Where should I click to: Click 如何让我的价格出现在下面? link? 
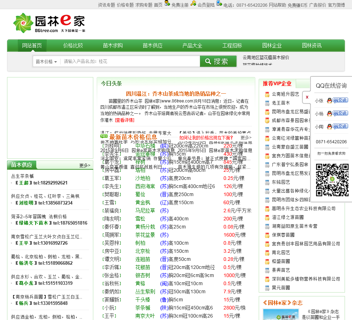[206, 138]
